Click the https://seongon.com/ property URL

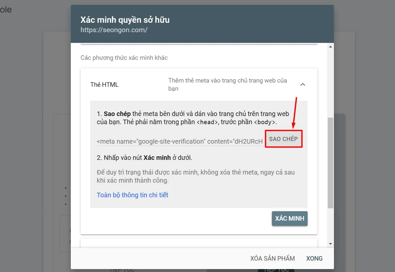tap(114, 30)
